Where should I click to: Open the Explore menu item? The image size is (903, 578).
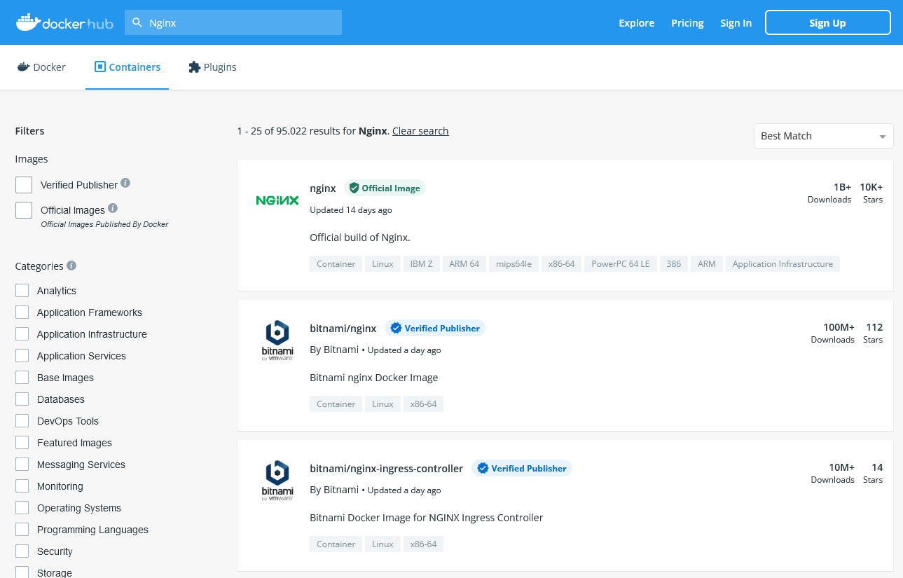[x=636, y=23]
